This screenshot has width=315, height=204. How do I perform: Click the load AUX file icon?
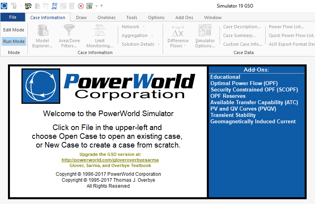[x=28, y=6]
